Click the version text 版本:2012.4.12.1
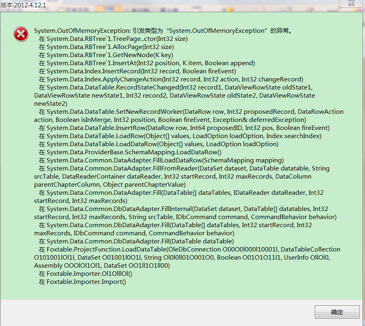The image size is (365, 326). (23, 5)
